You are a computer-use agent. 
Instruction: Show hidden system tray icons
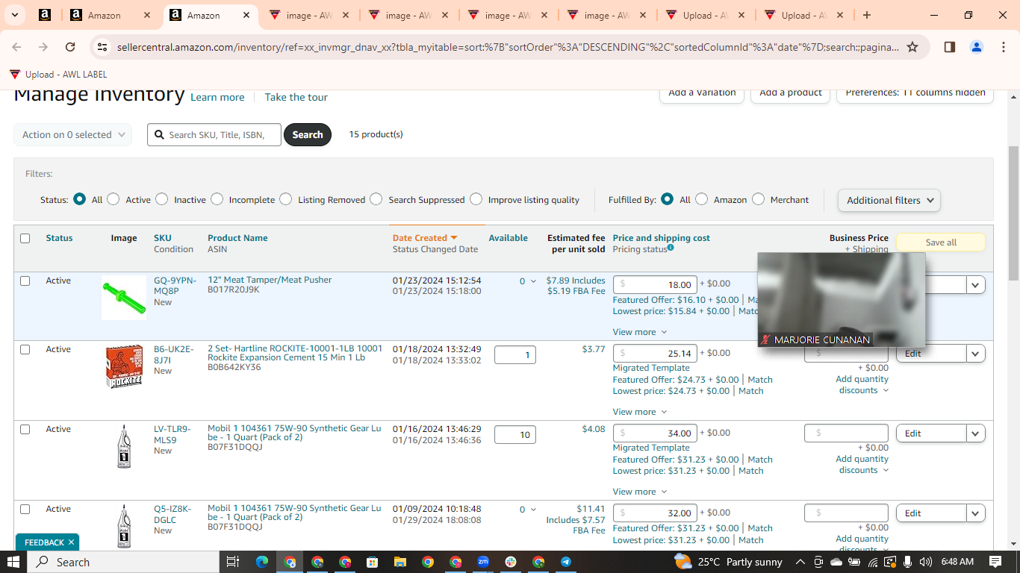click(x=800, y=562)
